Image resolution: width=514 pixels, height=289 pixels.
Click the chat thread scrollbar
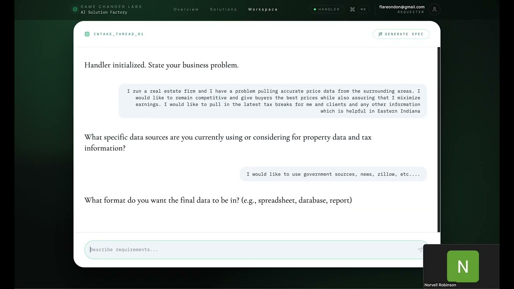[x=439, y=139]
